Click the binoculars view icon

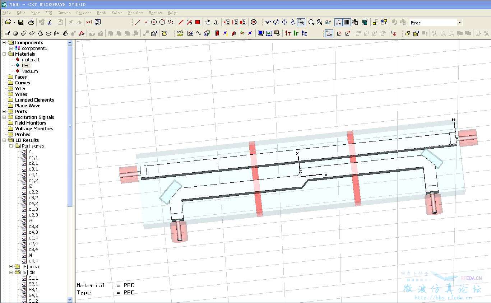[x=328, y=22]
